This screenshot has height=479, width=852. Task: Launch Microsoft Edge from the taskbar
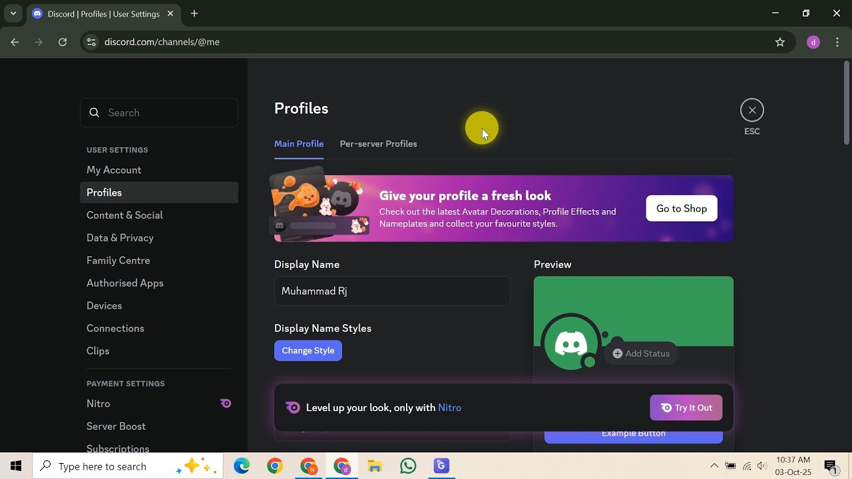click(242, 466)
